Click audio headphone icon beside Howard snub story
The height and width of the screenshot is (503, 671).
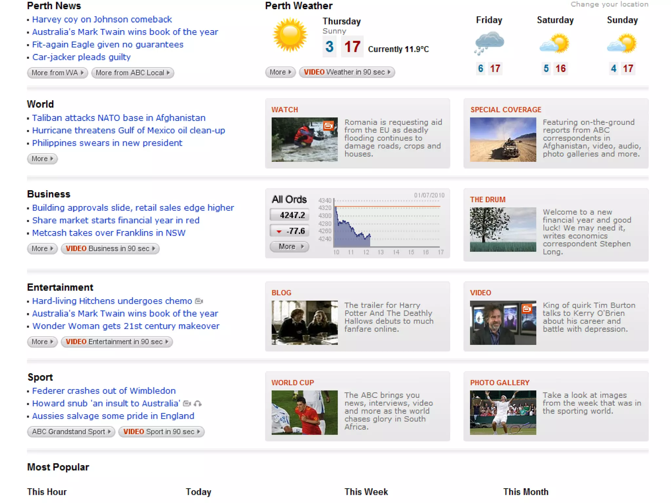198,403
